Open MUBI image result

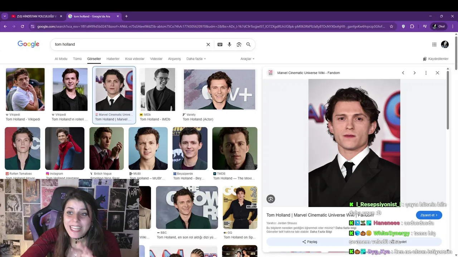148,148
